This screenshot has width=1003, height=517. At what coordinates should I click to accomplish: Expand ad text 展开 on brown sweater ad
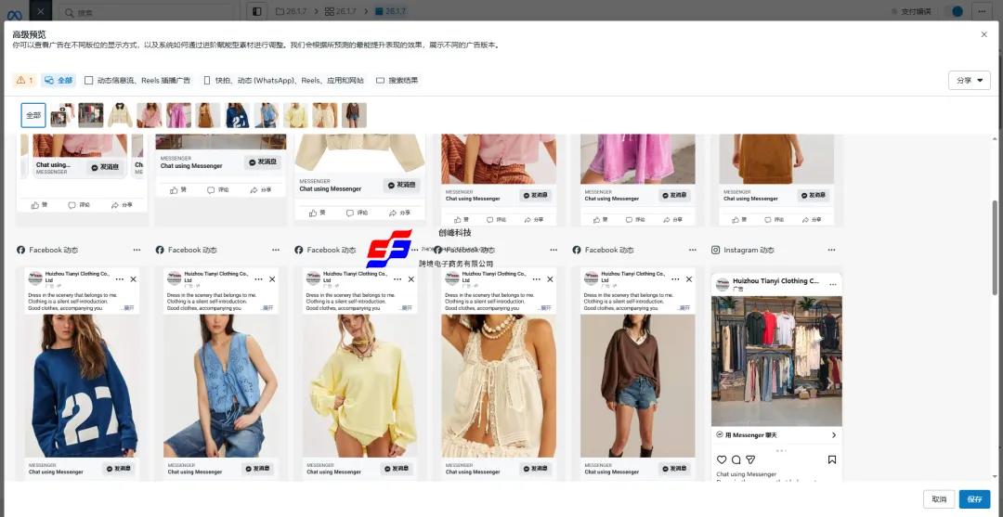click(x=684, y=308)
